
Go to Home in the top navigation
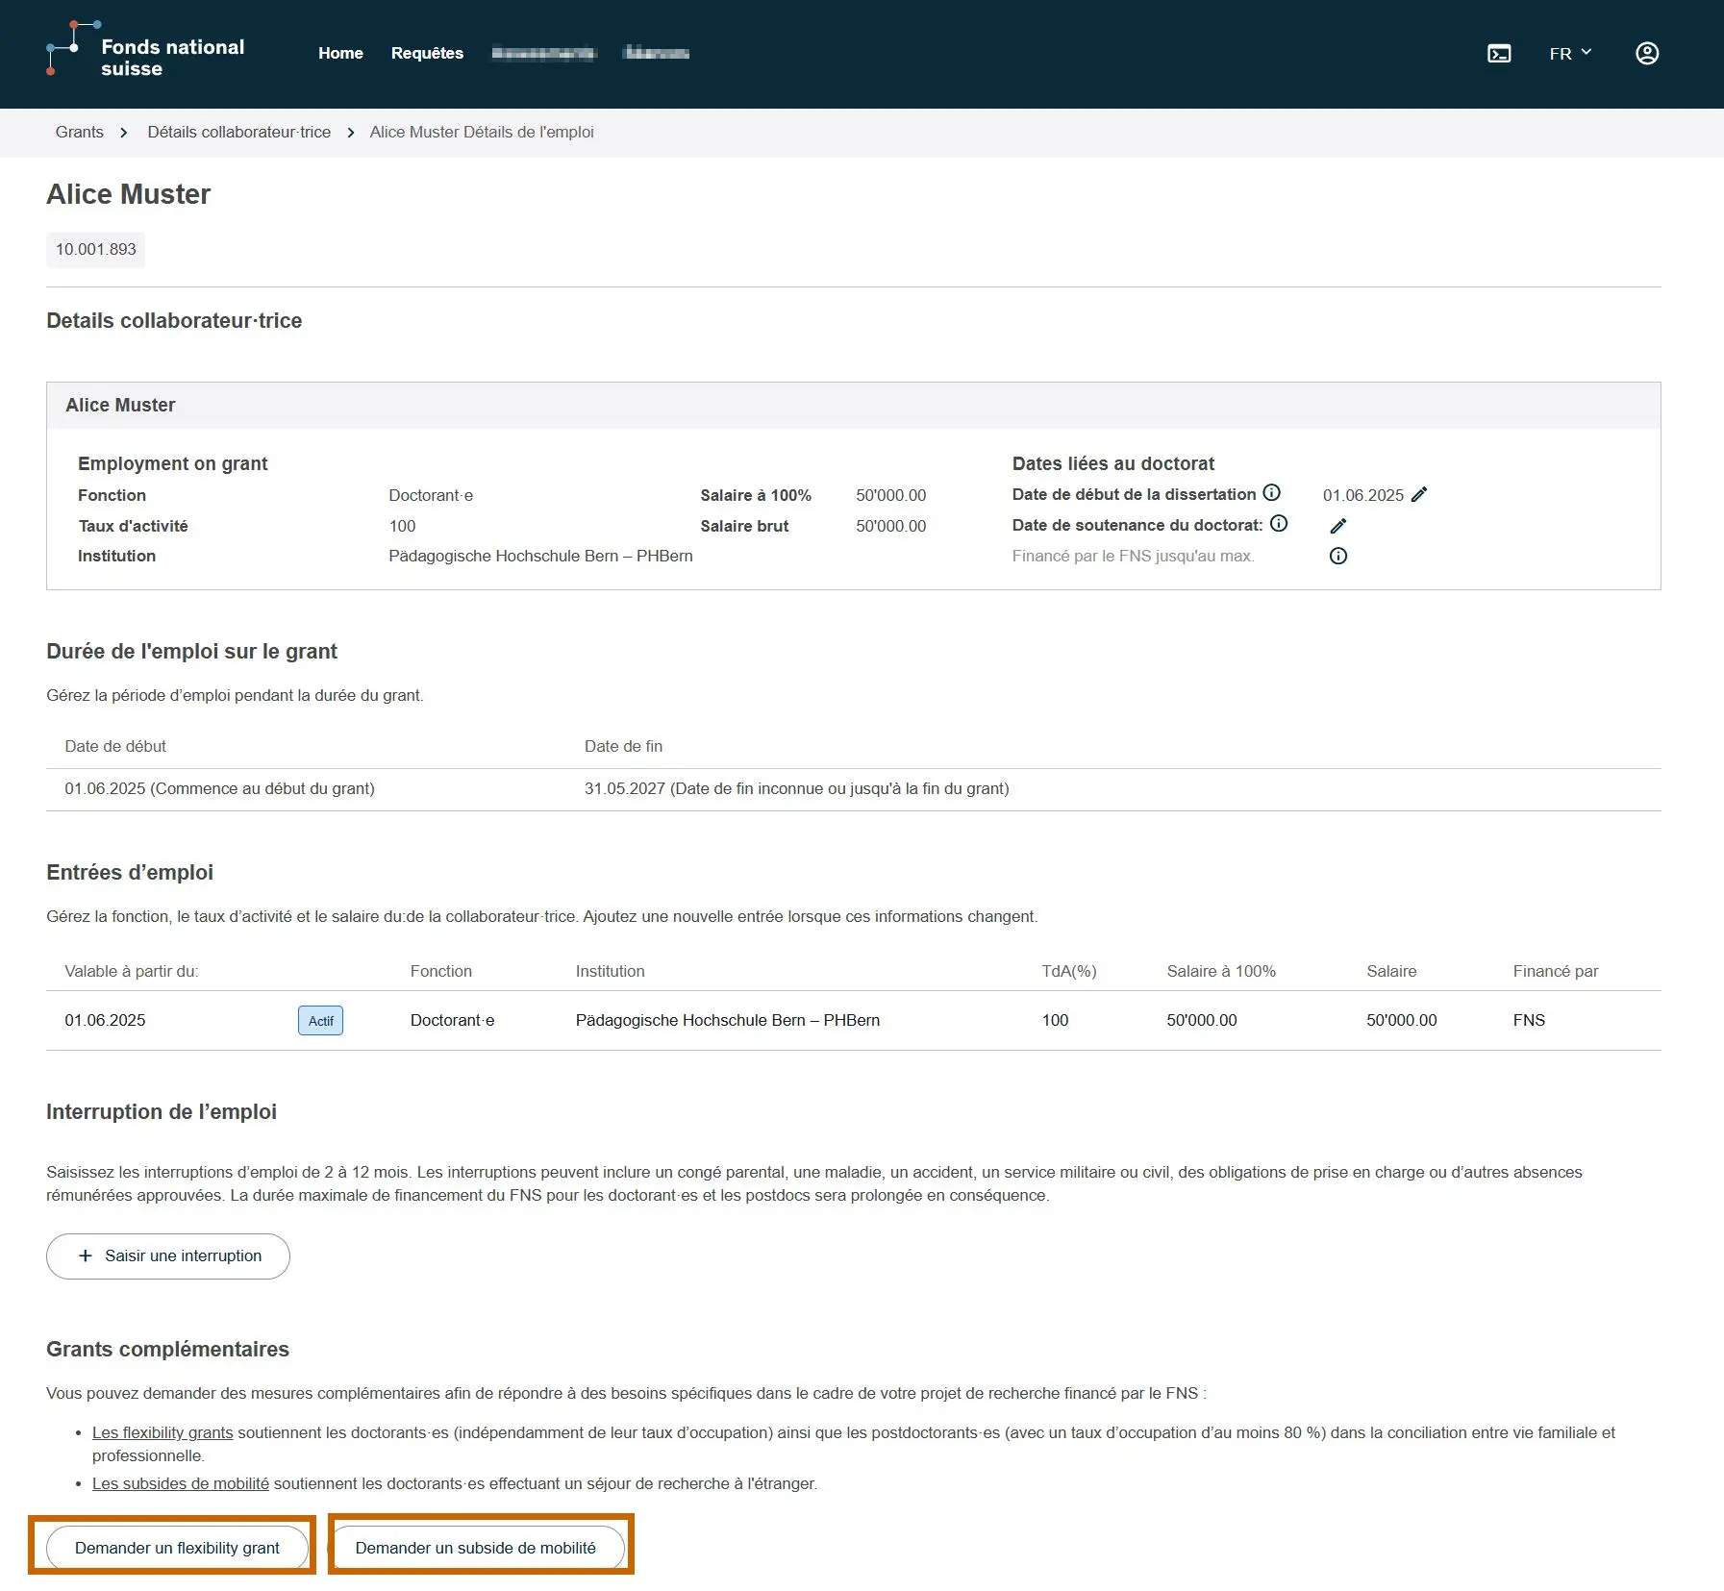click(340, 54)
